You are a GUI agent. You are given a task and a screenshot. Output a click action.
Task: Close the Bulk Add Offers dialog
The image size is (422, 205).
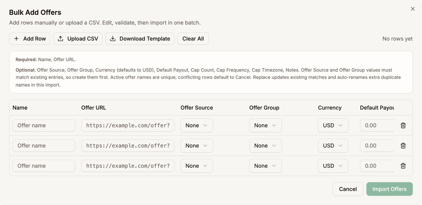coord(413,9)
